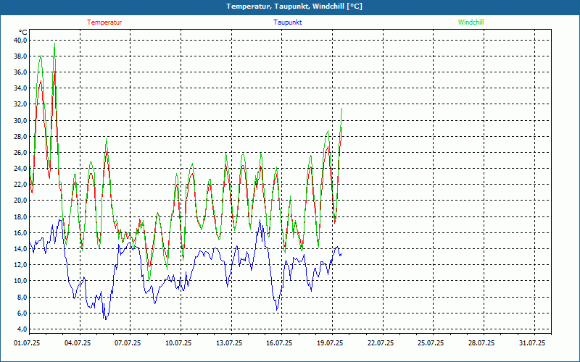Viewport: 580px width, 362px height.
Task: Click the 26,0 y-axis value
Action: [x=21, y=153]
